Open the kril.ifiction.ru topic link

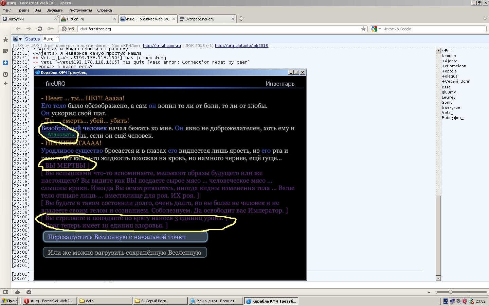pos(162,46)
